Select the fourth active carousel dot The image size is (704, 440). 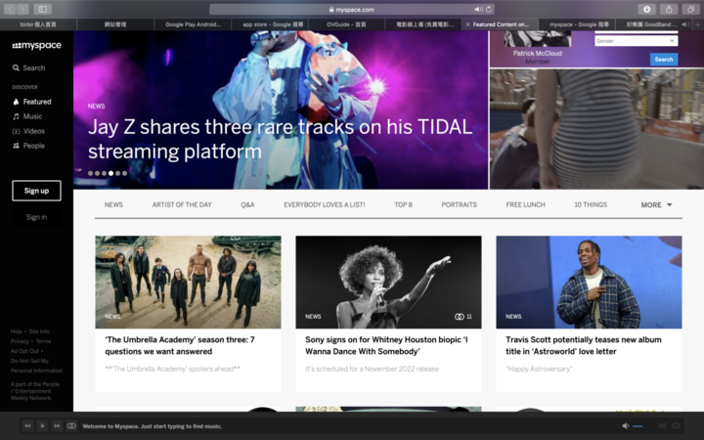[110, 173]
